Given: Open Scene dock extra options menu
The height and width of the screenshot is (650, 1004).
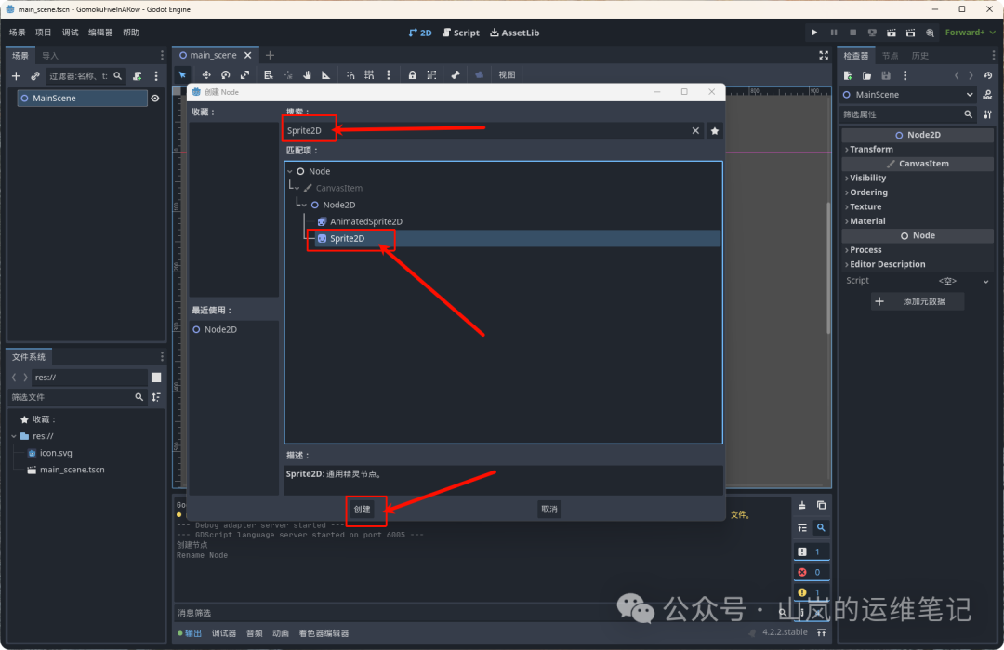Looking at the screenshot, I should tap(156, 76).
